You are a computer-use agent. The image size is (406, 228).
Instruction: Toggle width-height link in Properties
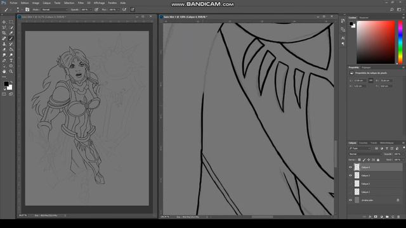coord(370,80)
